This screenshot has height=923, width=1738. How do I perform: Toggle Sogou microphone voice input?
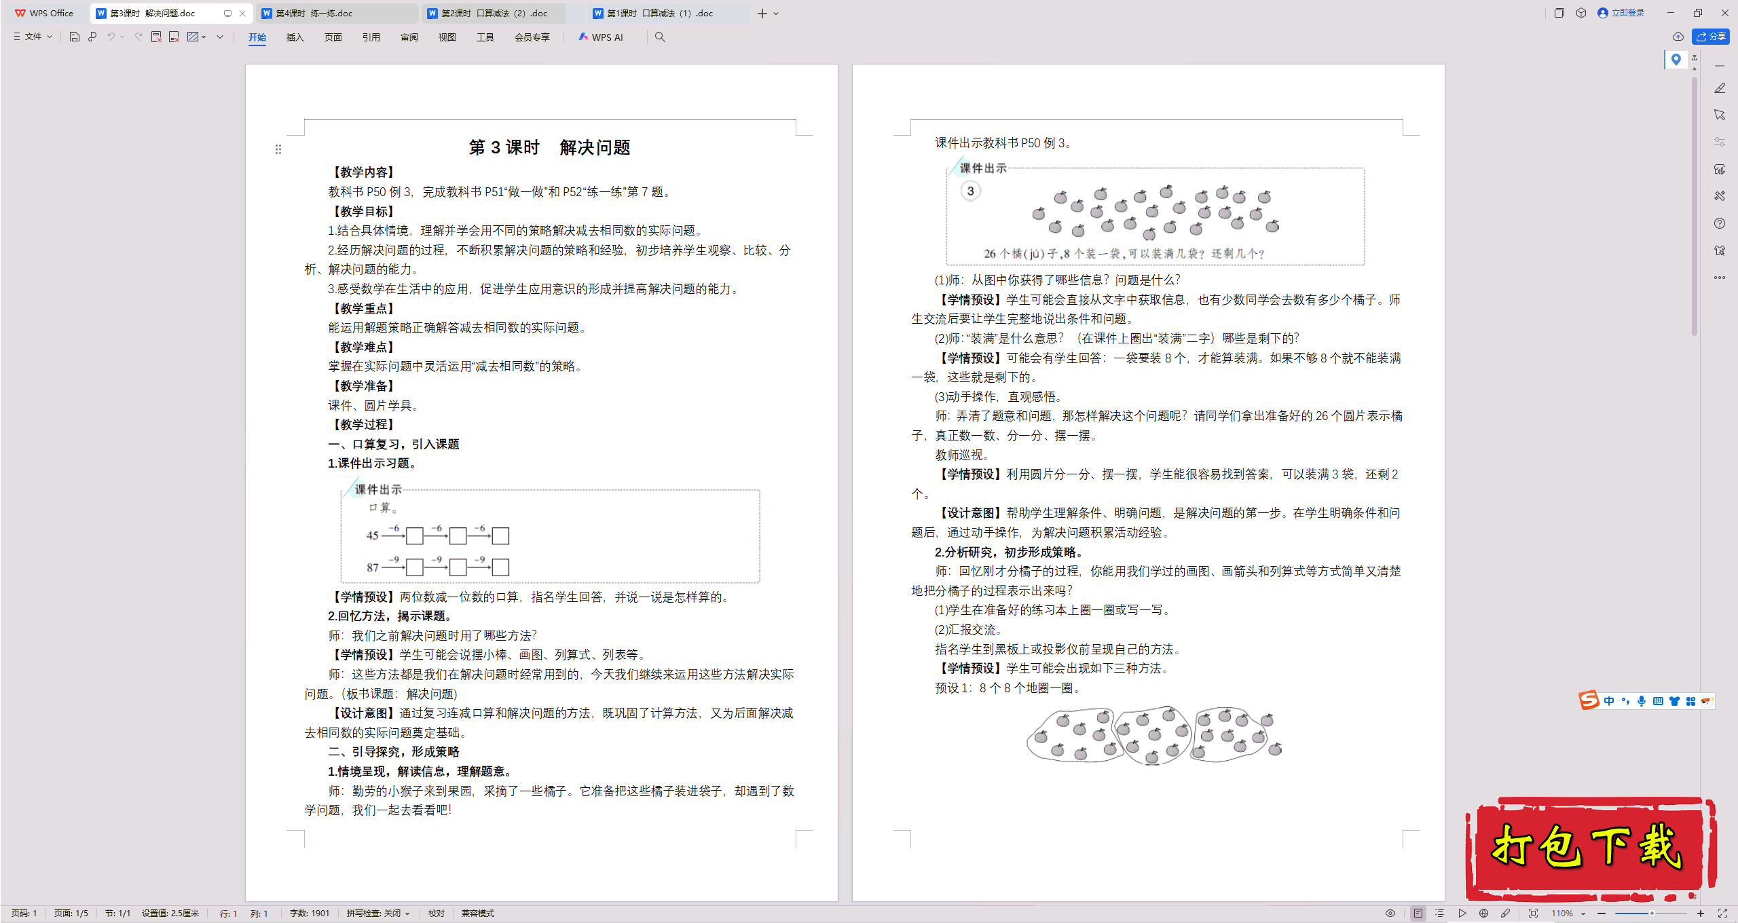[x=1642, y=701]
